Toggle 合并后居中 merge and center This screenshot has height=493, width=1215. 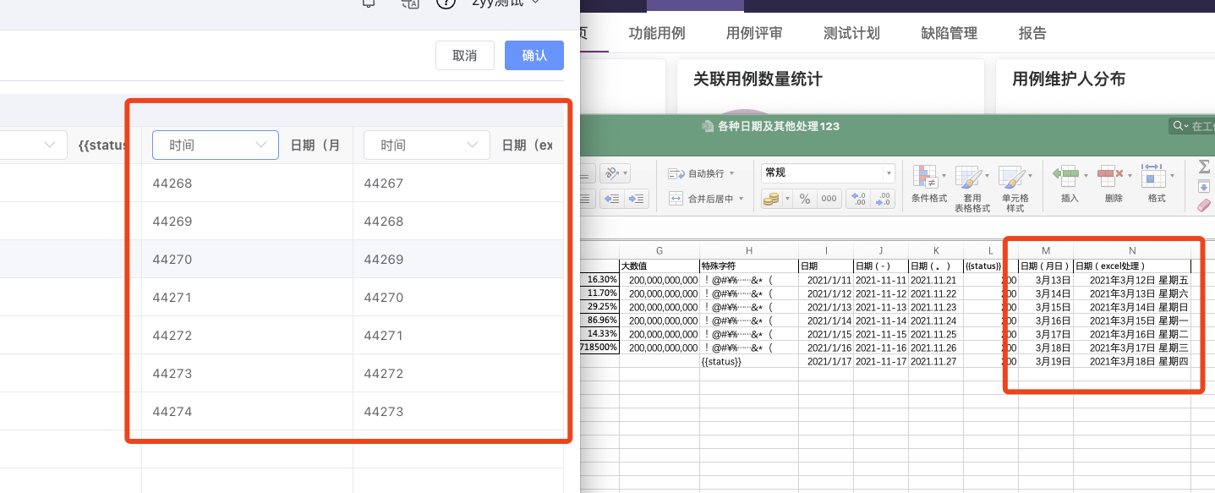coord(707,200)
